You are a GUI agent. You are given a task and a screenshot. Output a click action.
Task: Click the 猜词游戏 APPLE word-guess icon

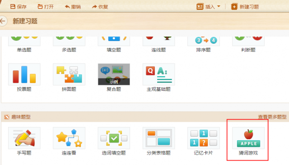(248, 138)
